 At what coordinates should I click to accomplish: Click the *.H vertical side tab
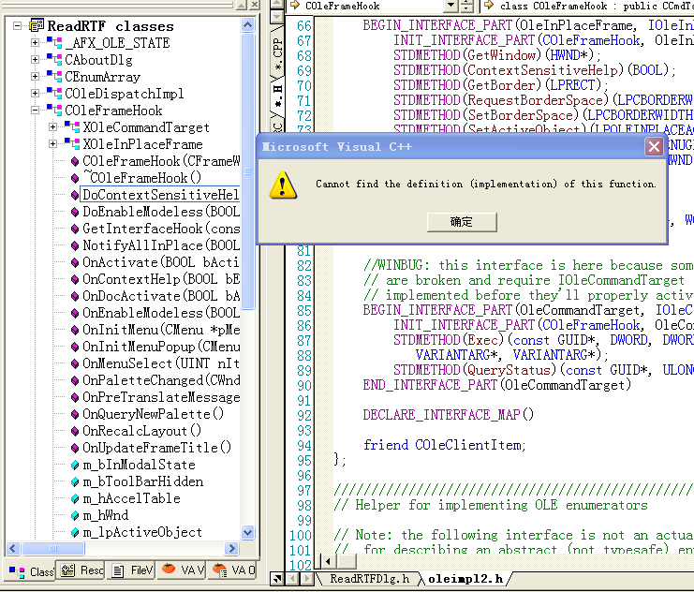pos(277,96)
